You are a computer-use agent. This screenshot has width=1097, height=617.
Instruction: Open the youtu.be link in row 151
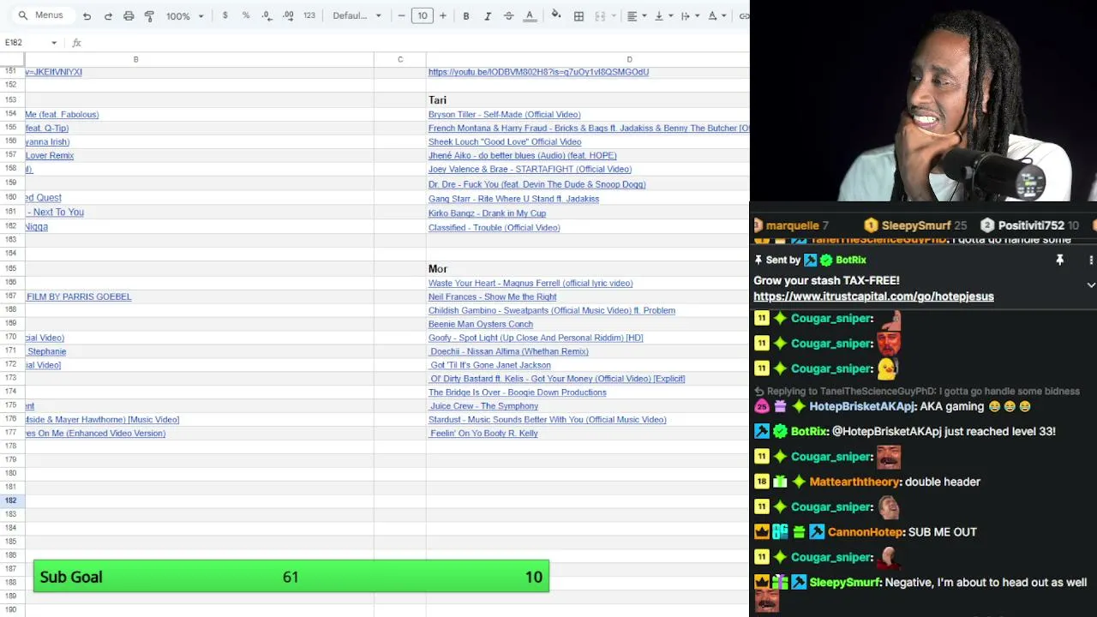point(538,72)
